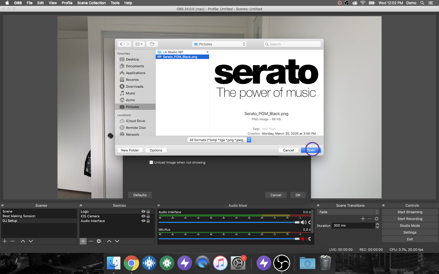Image resolution: width=439 pixels, height=274 pixels.
Task: Move the selected source up
Action: (x=109, y=241)
